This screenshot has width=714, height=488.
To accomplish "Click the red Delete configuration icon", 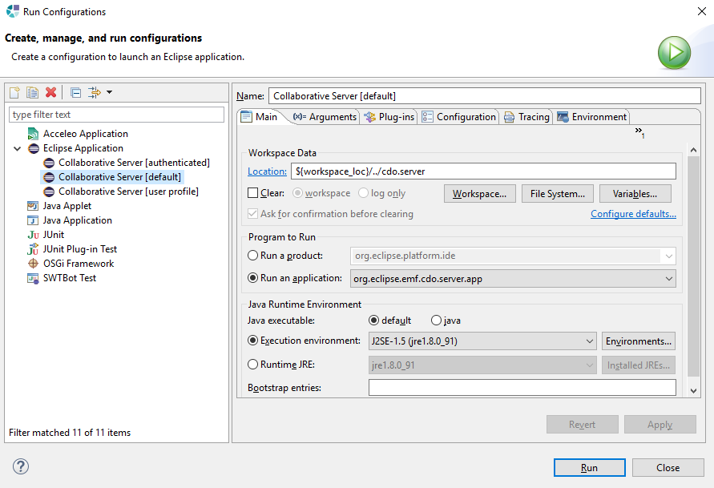I will 51,93.
